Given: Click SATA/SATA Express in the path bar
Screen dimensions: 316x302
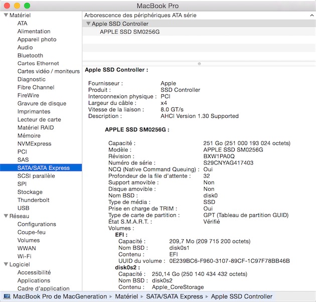Looking at the screenshot, I should tap(174, 296).
